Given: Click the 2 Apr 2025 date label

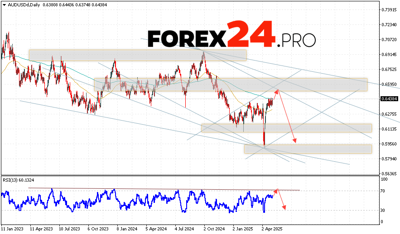Looking at the screenshot, I should pos(272,229).
